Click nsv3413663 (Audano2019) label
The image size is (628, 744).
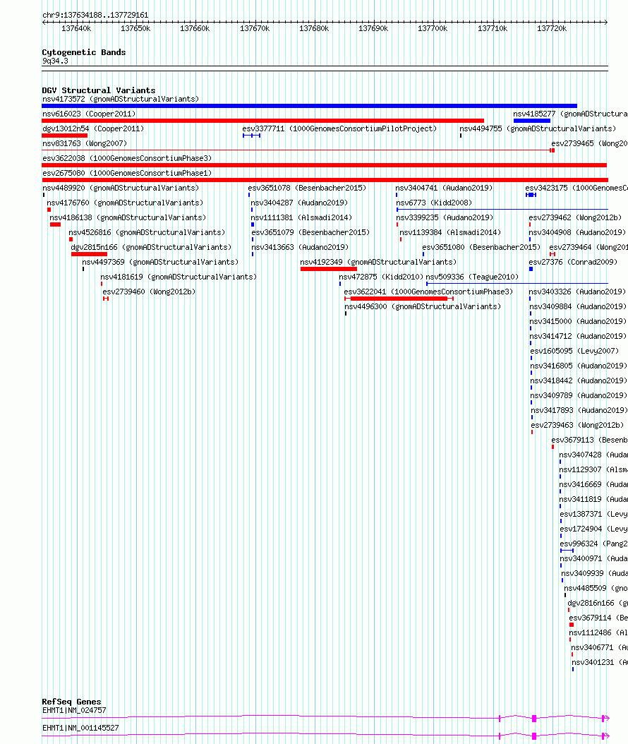tap(300, 247)
